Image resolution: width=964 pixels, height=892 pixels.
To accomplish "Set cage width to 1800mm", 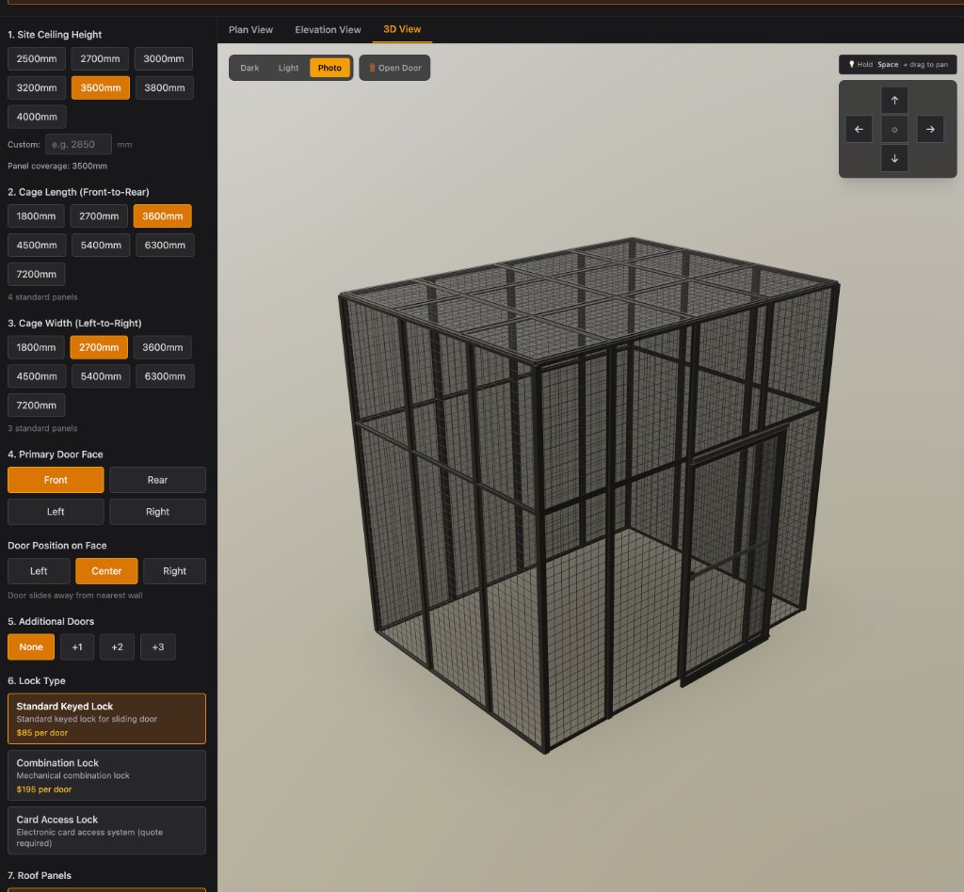I will point(37,347).
